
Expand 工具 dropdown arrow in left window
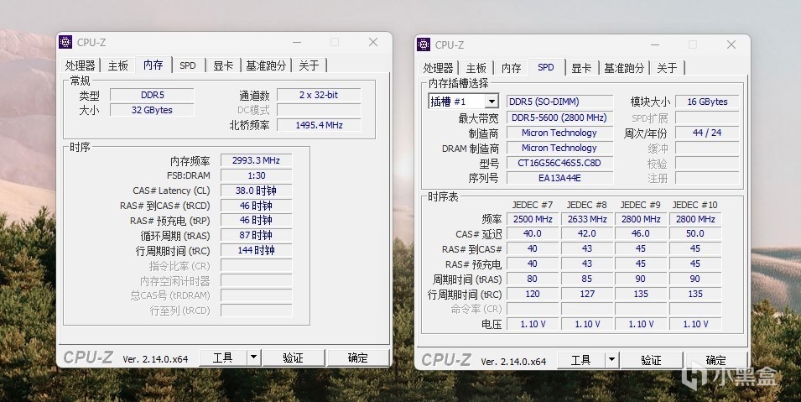tap(254, 358)
